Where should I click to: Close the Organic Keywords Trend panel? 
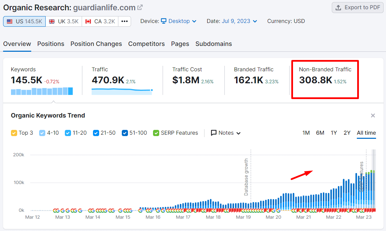(x=373, y=115)
